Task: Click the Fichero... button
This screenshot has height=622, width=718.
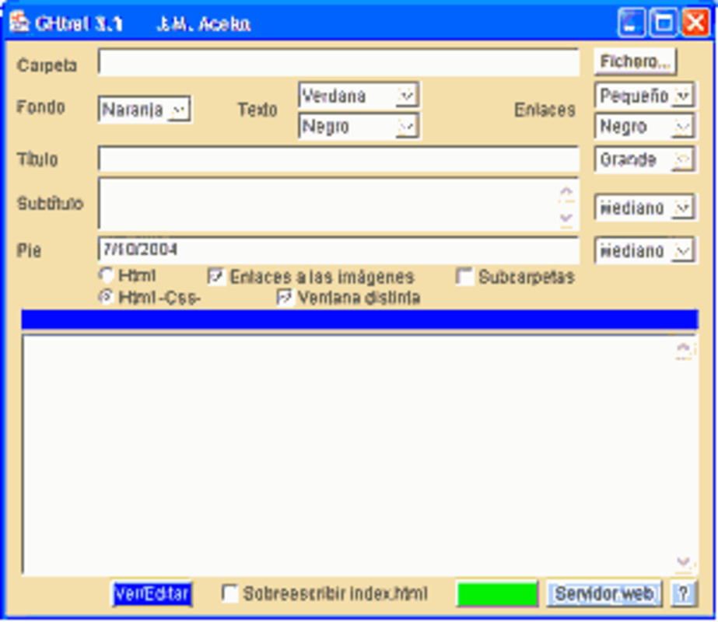Action: click(635, 61)
